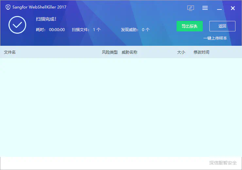The width and height of the screenshot is (242, 170).
Task: Sort by the 风险类型 column header
Action: 110,52
